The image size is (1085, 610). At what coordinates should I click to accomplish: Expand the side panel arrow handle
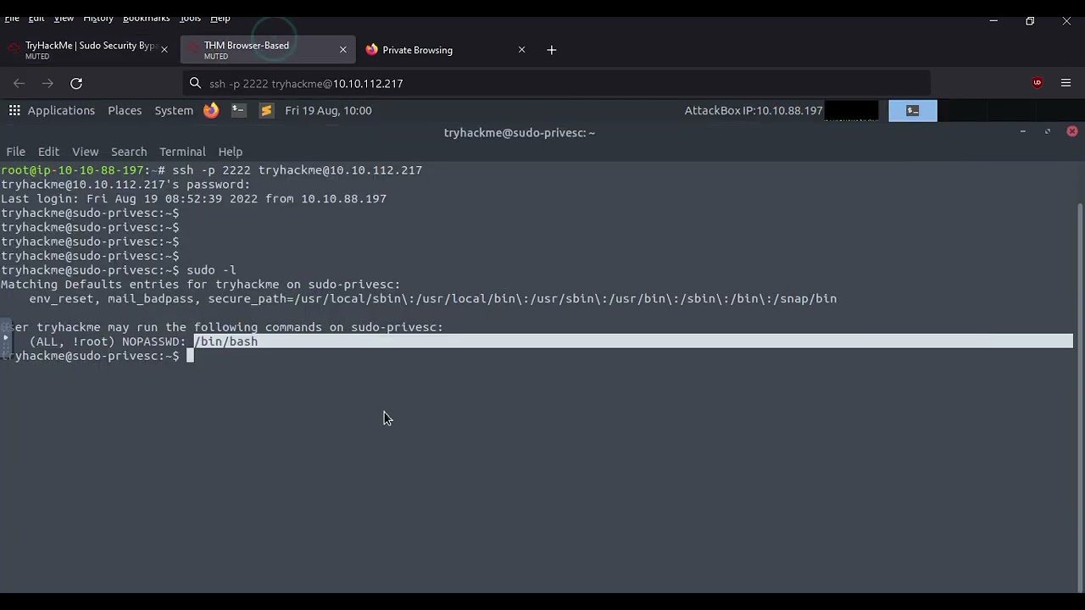(x=5, y=337)
